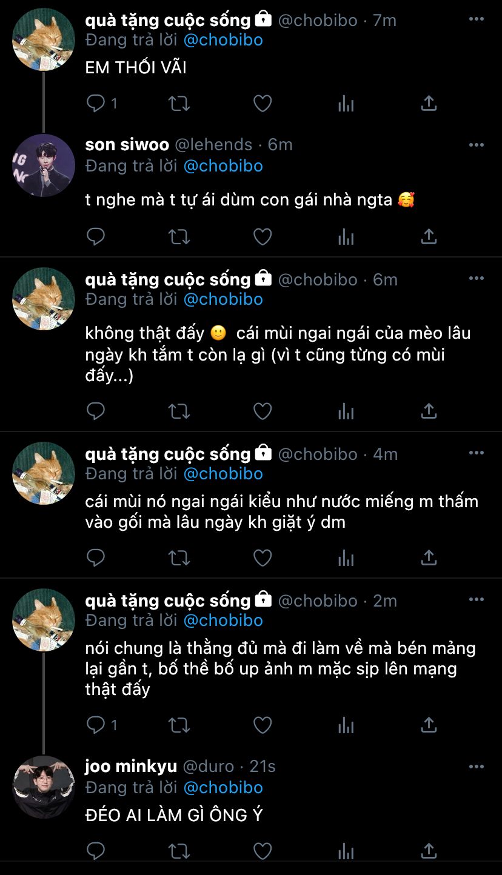Viewport: 502px width, 875px height.
Task: Open son siwoo's profile picture
Action: pos(44,165)
